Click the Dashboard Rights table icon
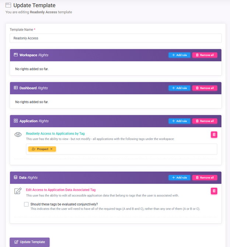Viewport: 230px width, 247px height. tap(16, 88)
